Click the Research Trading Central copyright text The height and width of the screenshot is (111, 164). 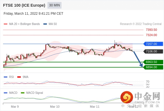click(141, 24)
